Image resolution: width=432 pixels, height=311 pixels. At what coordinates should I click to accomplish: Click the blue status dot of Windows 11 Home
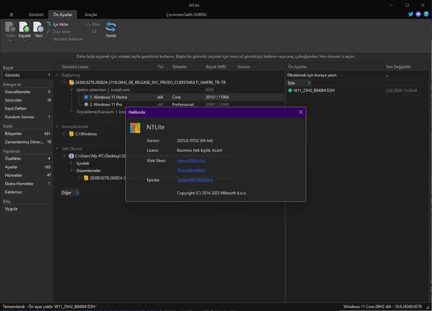[x=86, y=97]
